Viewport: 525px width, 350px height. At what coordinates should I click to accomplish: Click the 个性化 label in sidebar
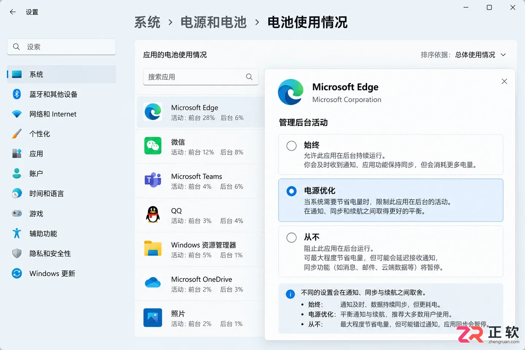[40, 134]
